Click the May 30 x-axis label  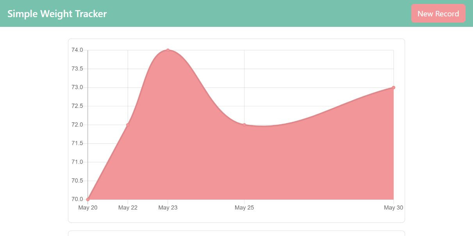(393, 208)
